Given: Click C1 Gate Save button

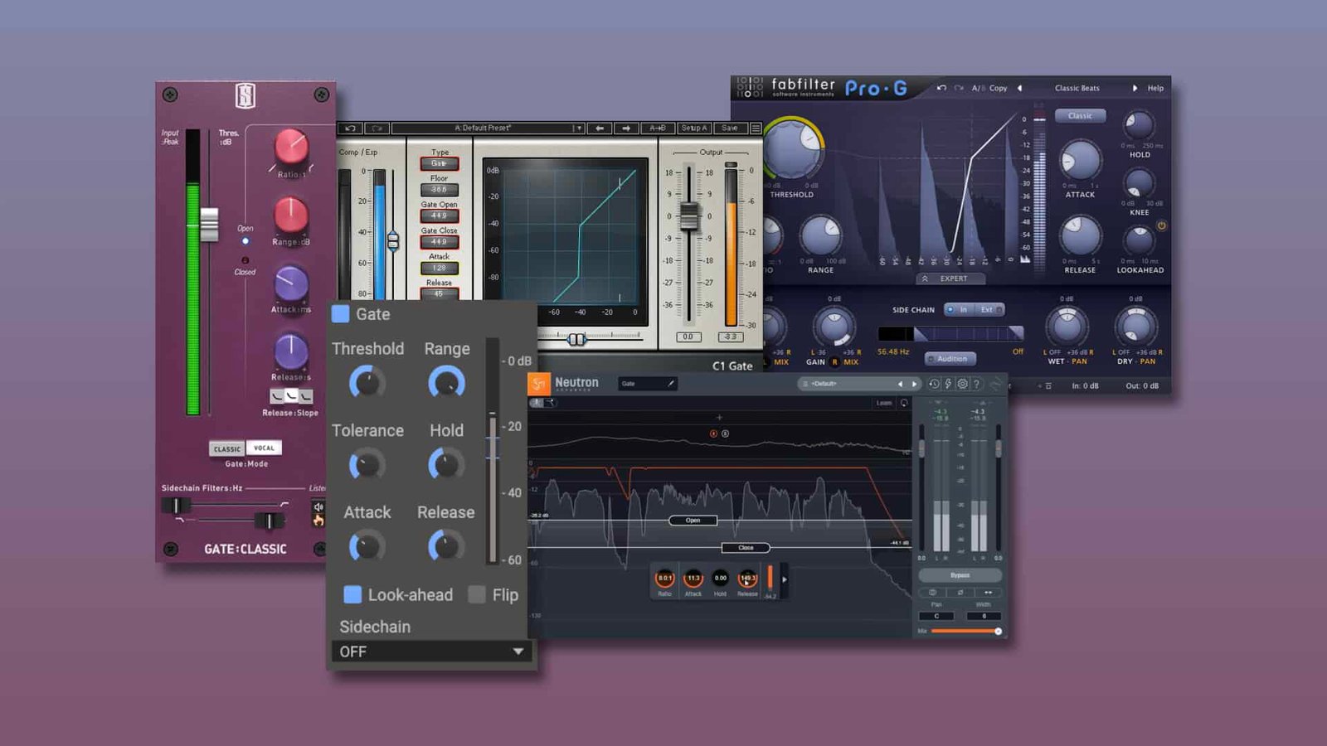Looking at the screenshot, I should [729, 128].
